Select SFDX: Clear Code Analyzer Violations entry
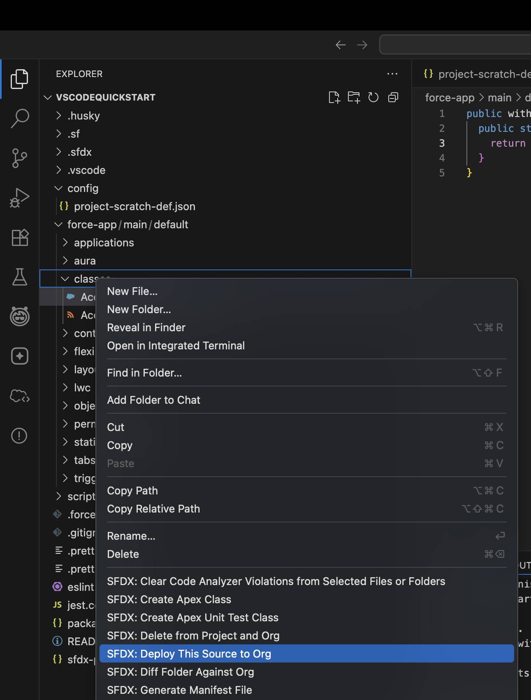The image size is (531, 700). (x=306, y=581)
